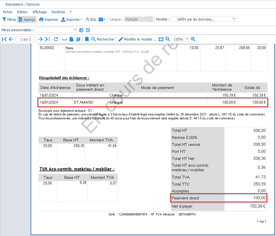Click the Solde dû column header

252,88
